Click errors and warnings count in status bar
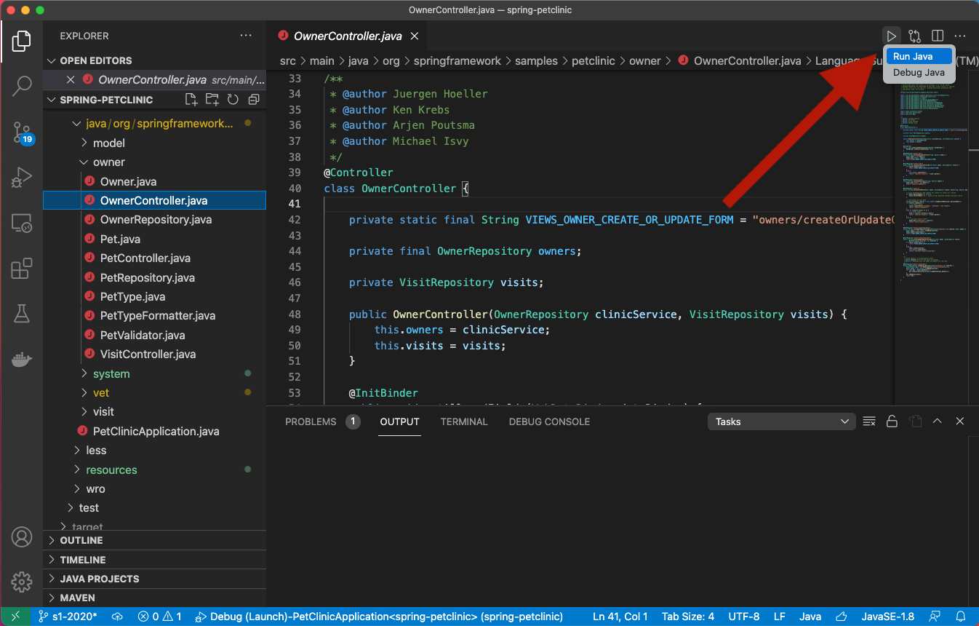The height and width of the screenshot is (626, 979). 160,617
